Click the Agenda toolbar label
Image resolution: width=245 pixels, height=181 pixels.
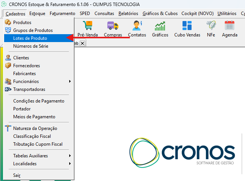pos(230,35)
